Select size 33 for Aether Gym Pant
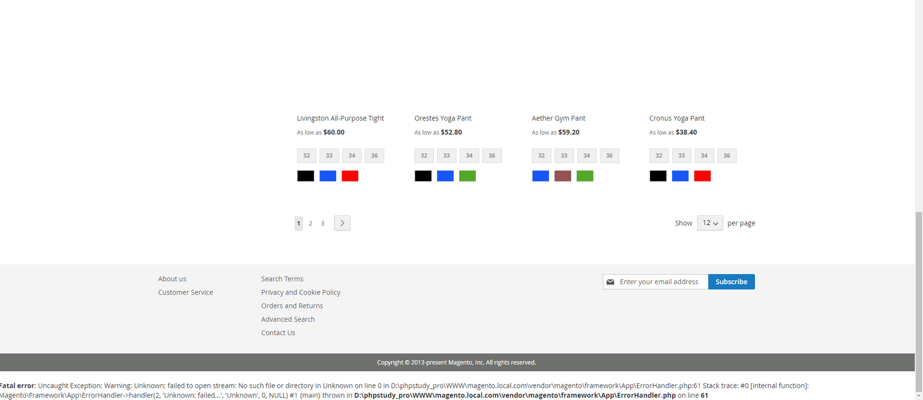Viewport: 923px width, 400px height. coord(564,156)
